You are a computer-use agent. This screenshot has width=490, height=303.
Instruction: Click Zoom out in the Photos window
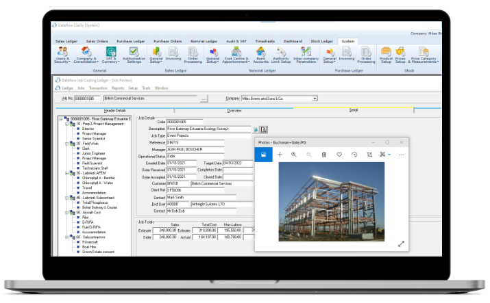(309, 155)
